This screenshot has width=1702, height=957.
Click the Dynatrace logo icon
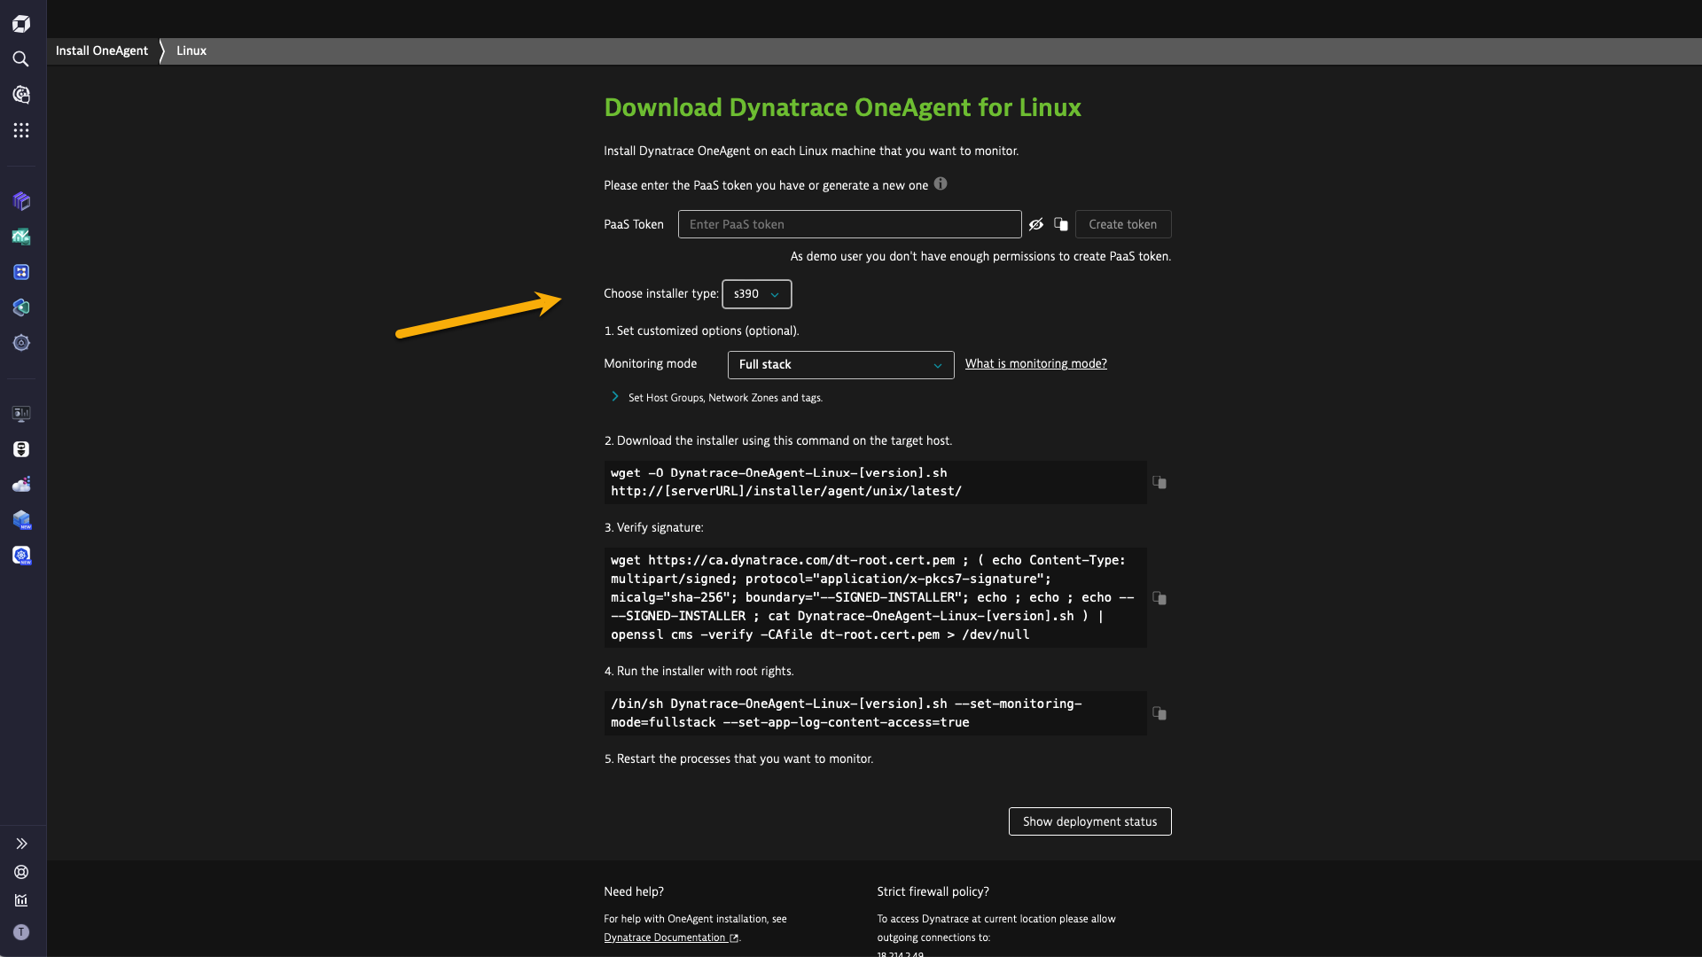(x=21, y=23)
